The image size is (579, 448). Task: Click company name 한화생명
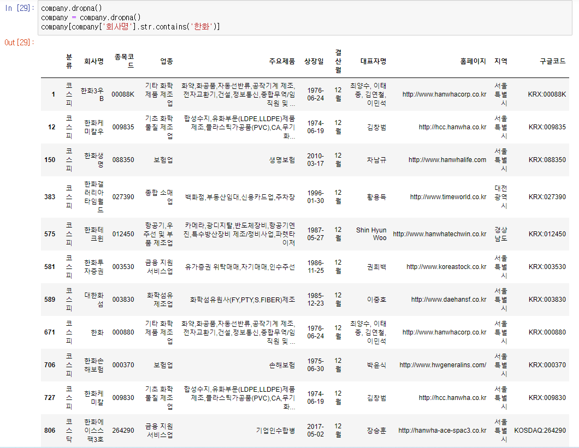pos(94,160)
